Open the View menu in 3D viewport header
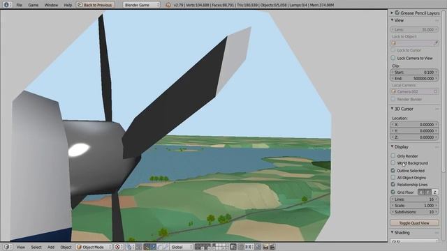This screenshot has height=251, width=447. [20, 247]
